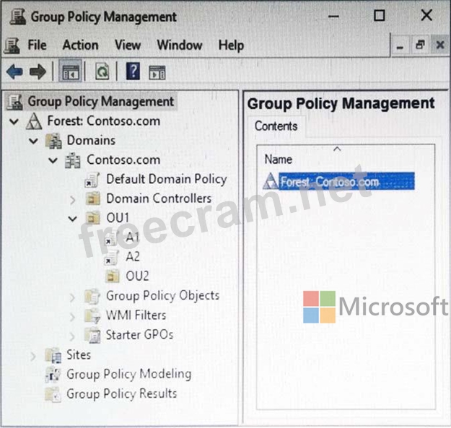Close the inner MDI child window
Screen dimensions: 451x428
tap(440, 45)
